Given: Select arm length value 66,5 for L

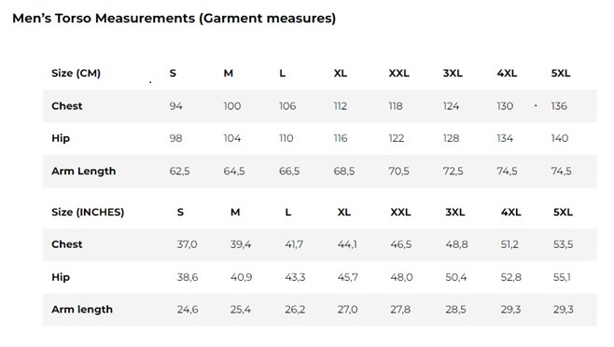Looking at the screenshot, I should click(x=289, y=171).
